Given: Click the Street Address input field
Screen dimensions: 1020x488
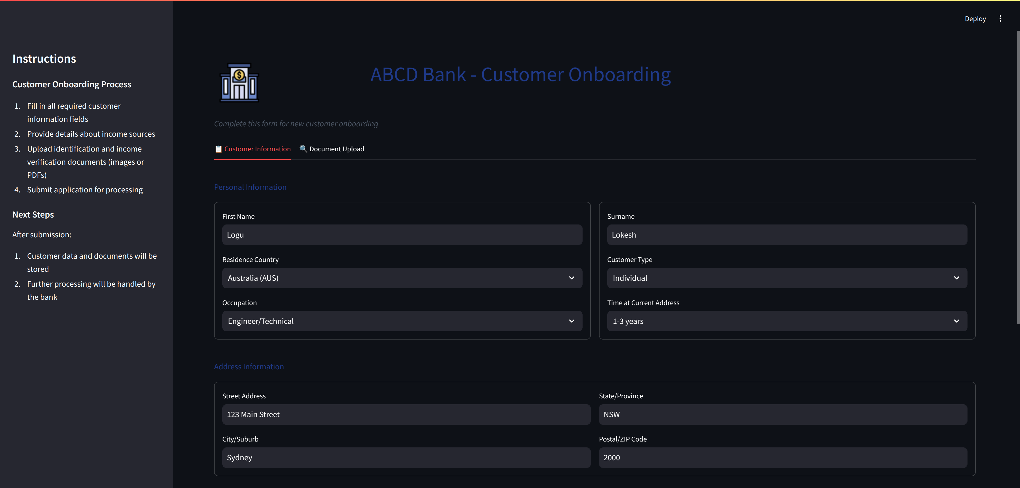Looking at the screenshot, I should pos(406,414).
